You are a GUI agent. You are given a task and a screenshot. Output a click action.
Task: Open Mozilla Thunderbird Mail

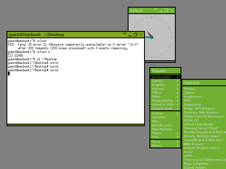(x=204, y=132)
